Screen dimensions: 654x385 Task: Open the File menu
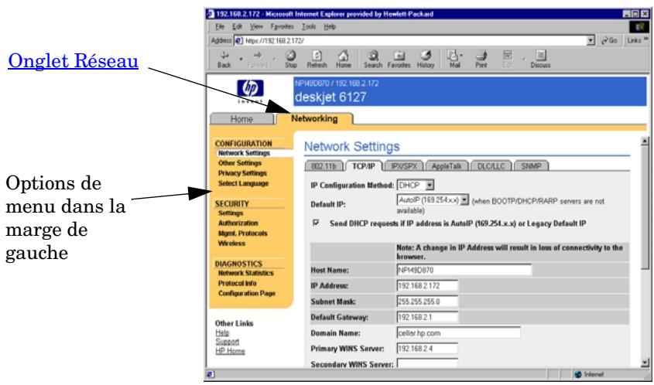click(x=220, y=26)
